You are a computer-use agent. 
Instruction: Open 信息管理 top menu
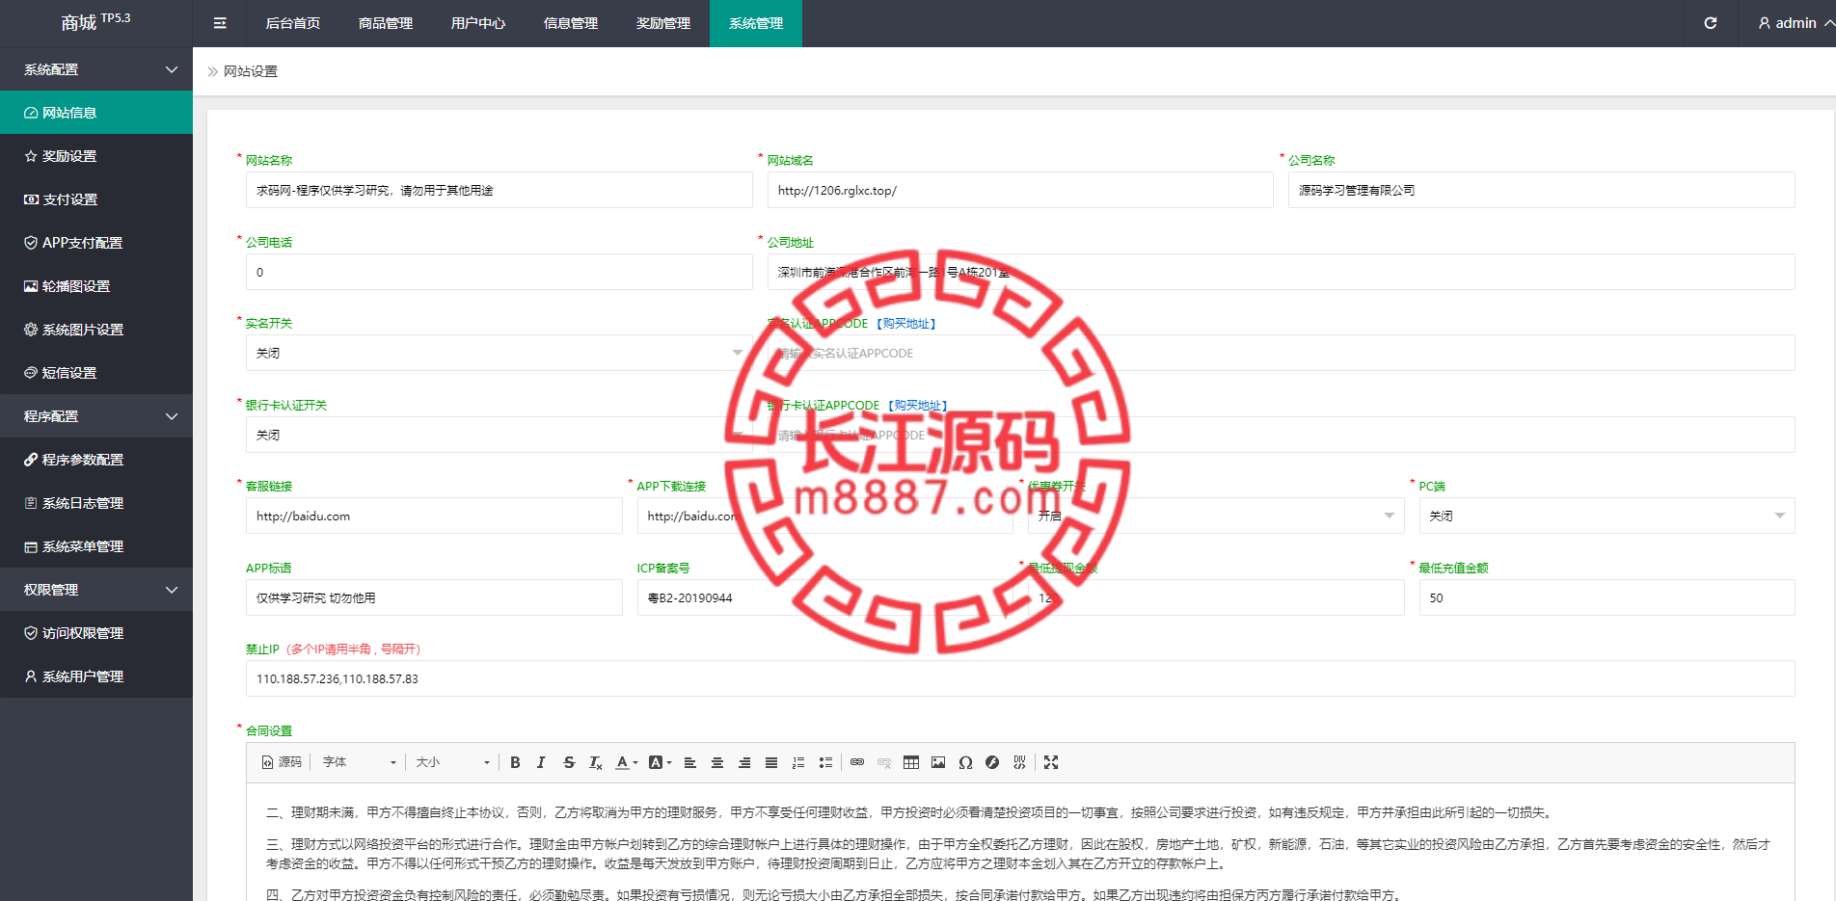(571, 23)
